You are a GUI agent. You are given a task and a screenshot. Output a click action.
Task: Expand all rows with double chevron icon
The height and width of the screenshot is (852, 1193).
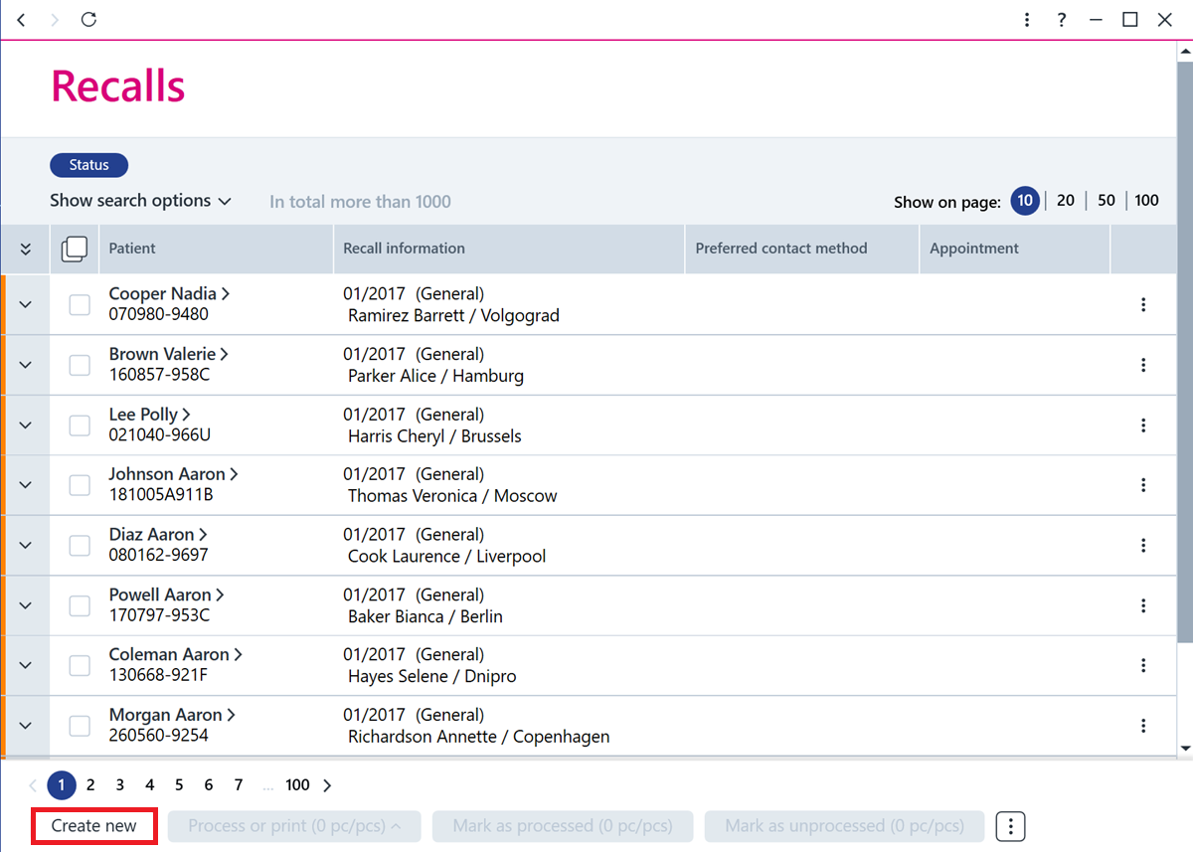tap(26, 249)
